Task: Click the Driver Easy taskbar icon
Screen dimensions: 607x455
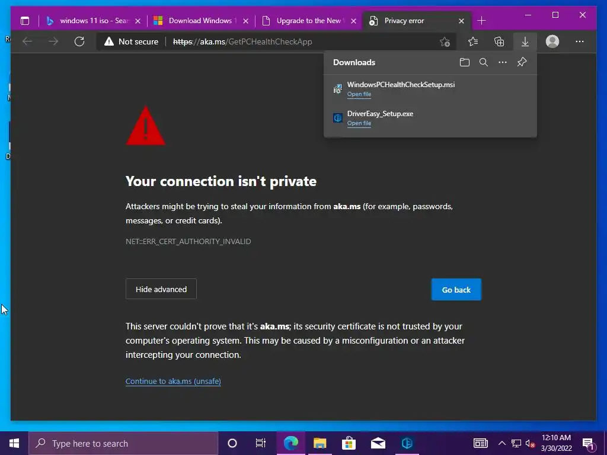Action: (407, 443)
